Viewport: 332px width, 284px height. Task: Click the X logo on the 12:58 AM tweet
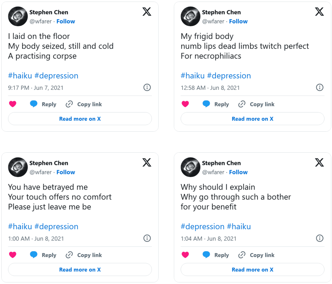click(319, 12)
